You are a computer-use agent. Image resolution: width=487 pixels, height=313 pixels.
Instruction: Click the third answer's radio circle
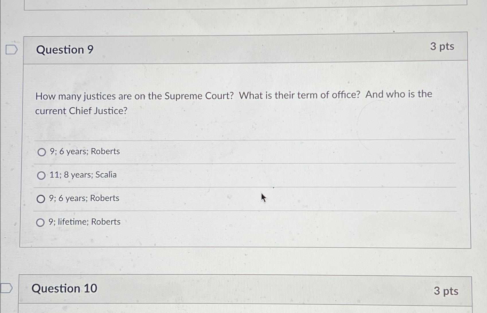(41, 199)
